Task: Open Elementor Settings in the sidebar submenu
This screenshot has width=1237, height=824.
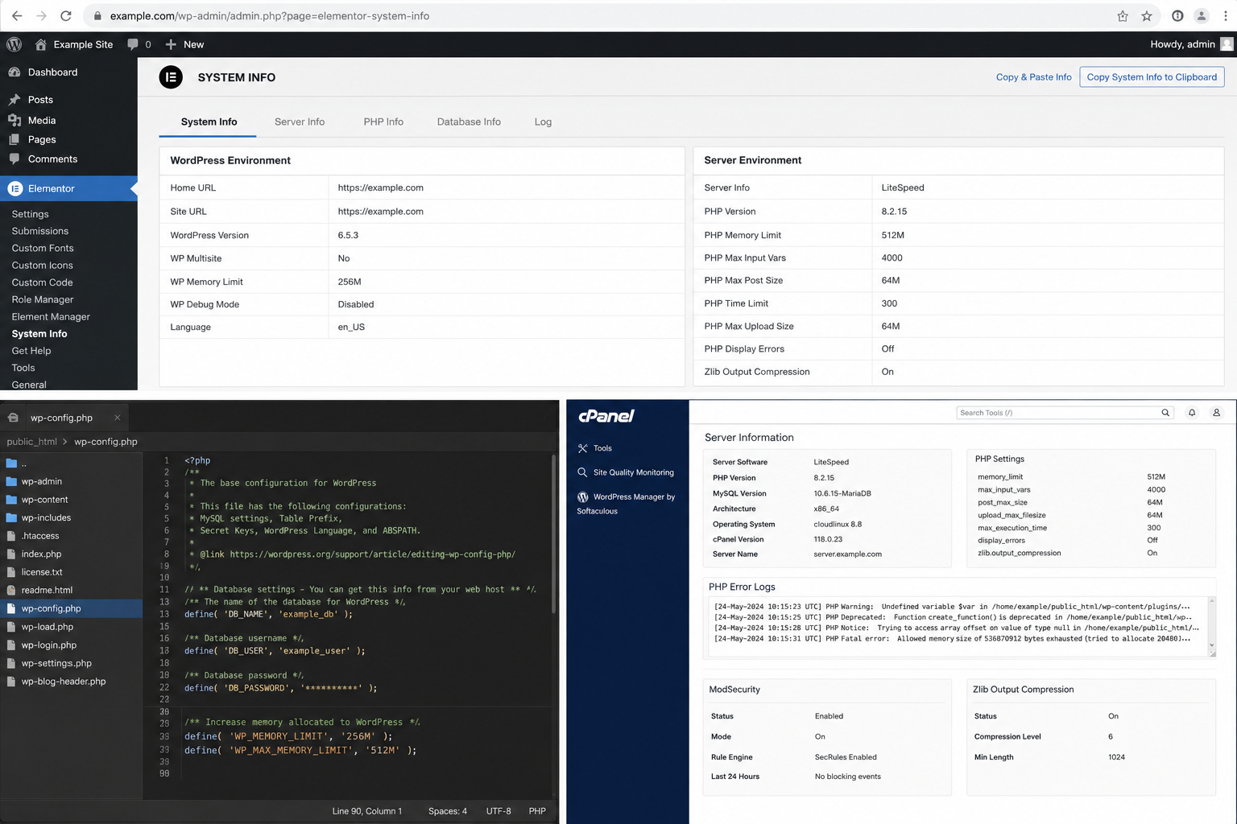Action: (x=31, y=214)
